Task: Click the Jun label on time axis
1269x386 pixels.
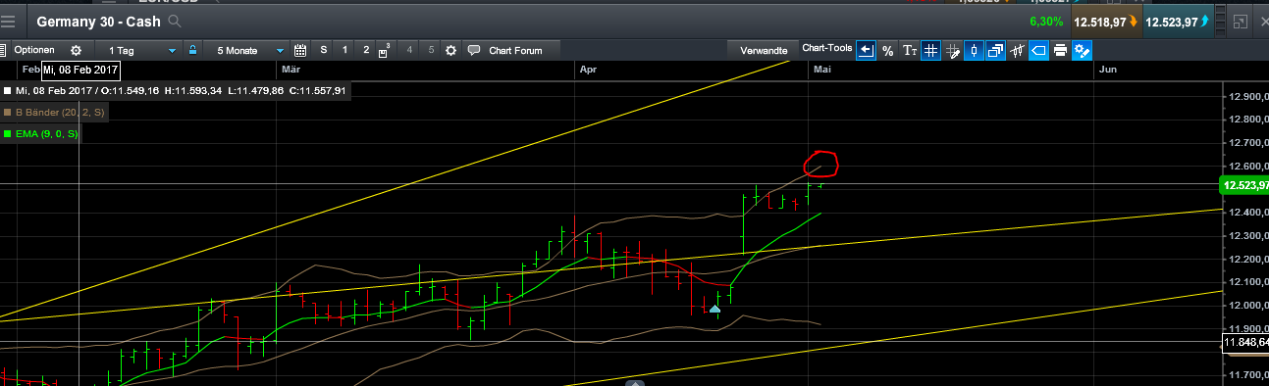Action: tap(1108, 70)
